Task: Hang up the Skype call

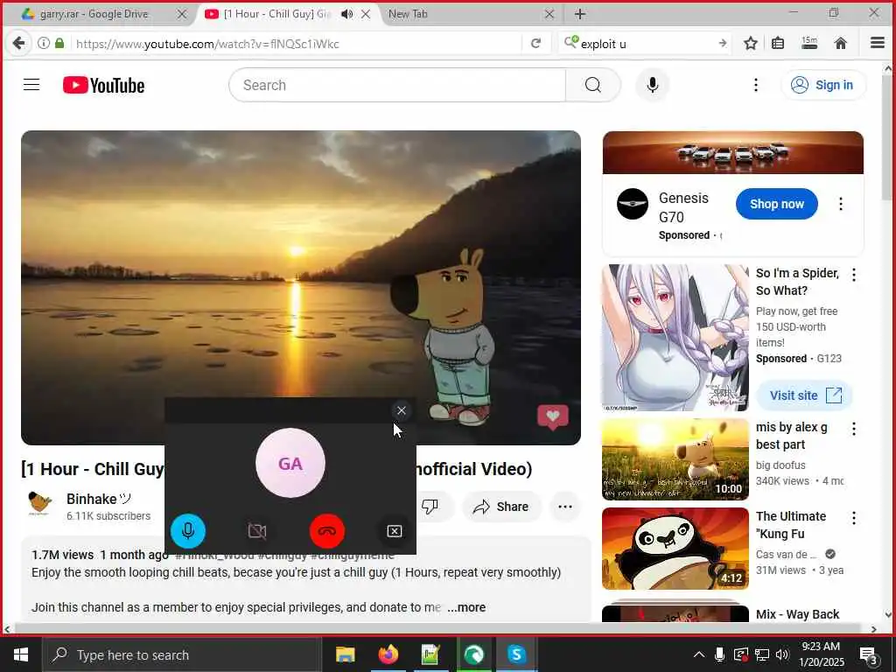Action: (x=327, y=531)
